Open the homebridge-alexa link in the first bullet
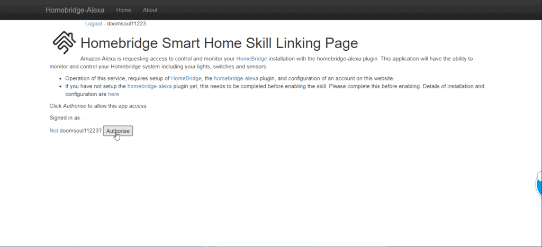The image size is (542, 247). [236, 78]
